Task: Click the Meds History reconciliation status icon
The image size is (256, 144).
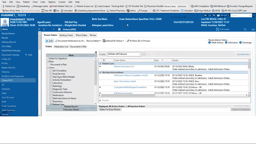Action: point(210,42)
